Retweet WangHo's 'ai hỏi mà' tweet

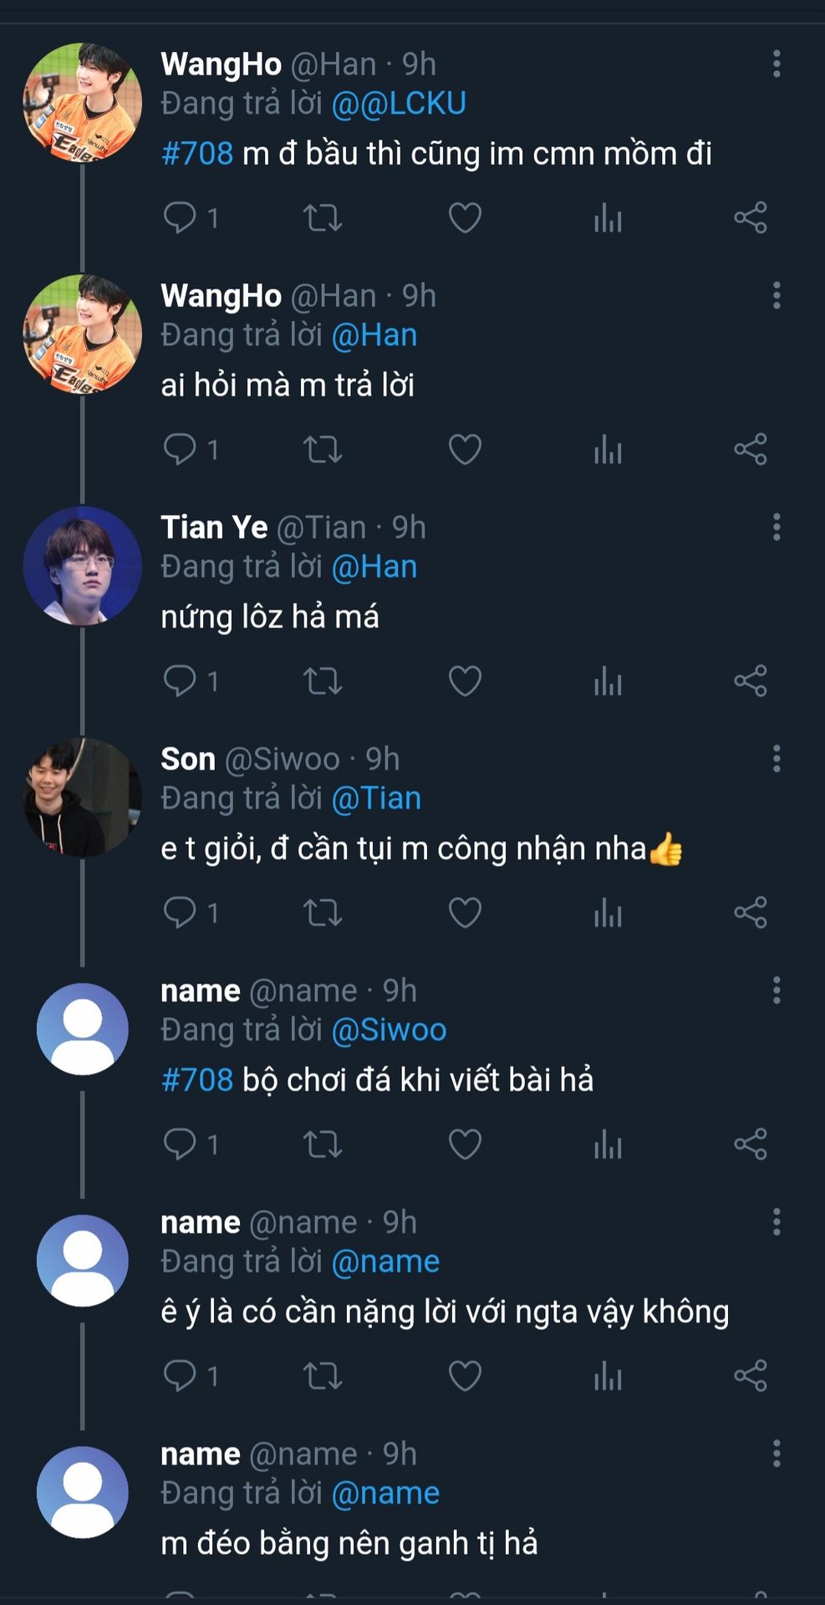(x=322, y=450)
